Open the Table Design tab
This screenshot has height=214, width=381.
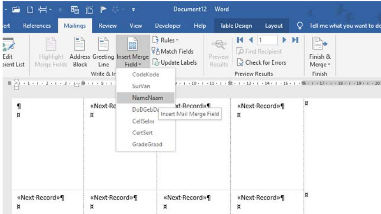point(236,25)
